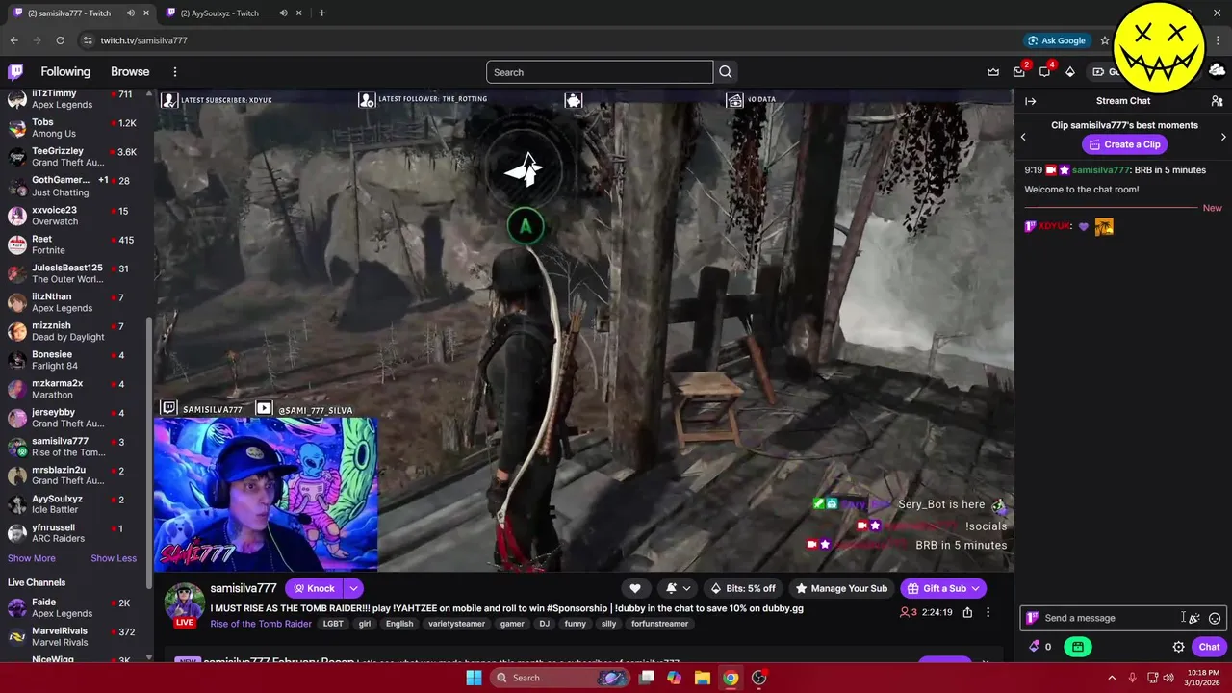This screenshot has width=1232, height=693.
Task: Share the stream with the share icon
Action: coord(967,612)
